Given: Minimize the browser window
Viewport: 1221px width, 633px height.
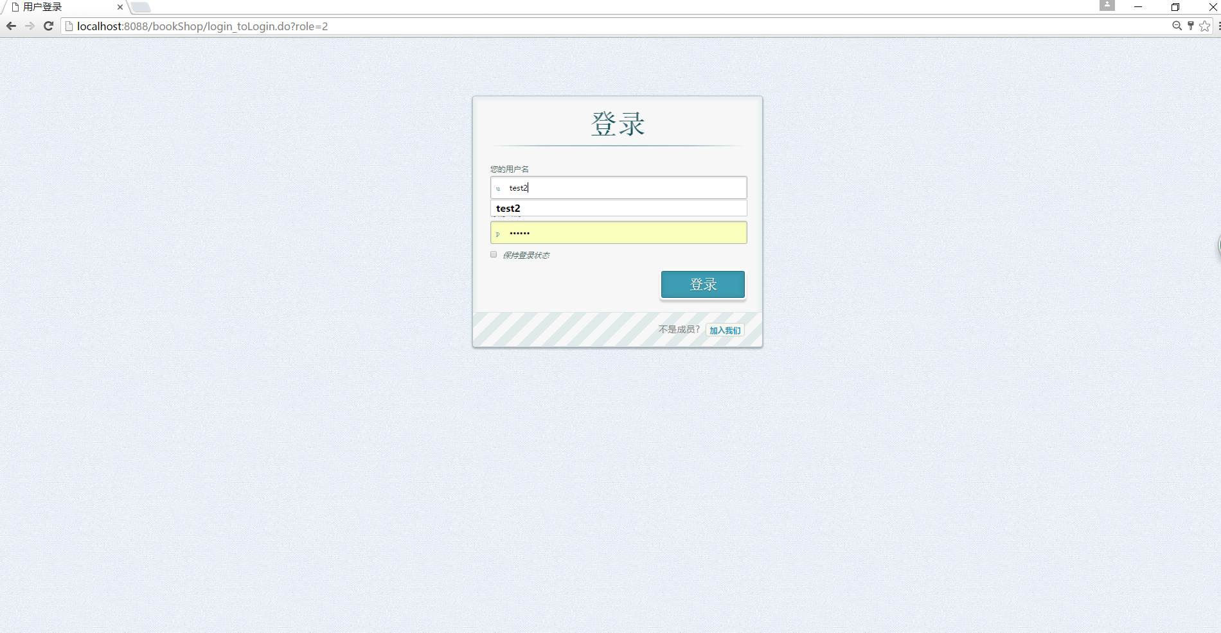Looking at the screenshot, I should tap(1138, 6).
